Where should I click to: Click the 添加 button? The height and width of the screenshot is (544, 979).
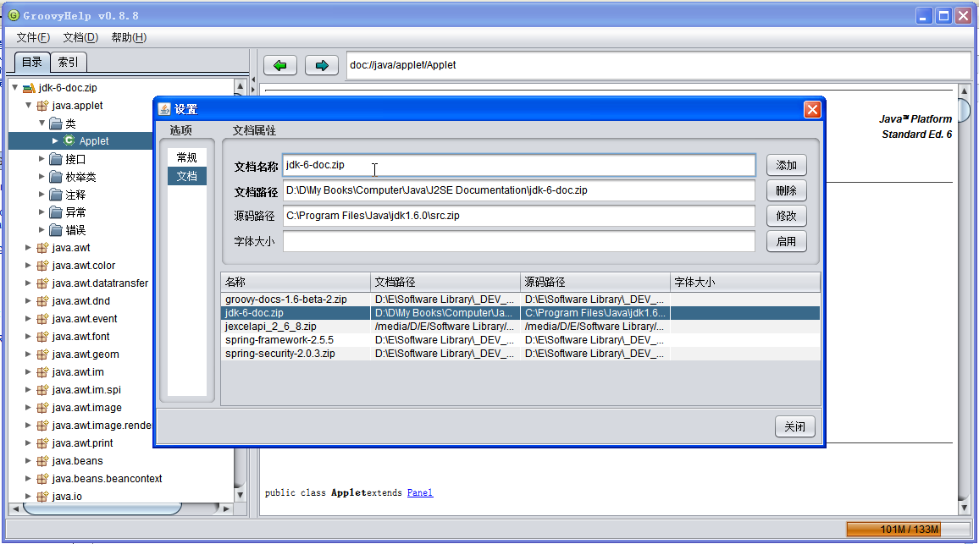(786, 165)
